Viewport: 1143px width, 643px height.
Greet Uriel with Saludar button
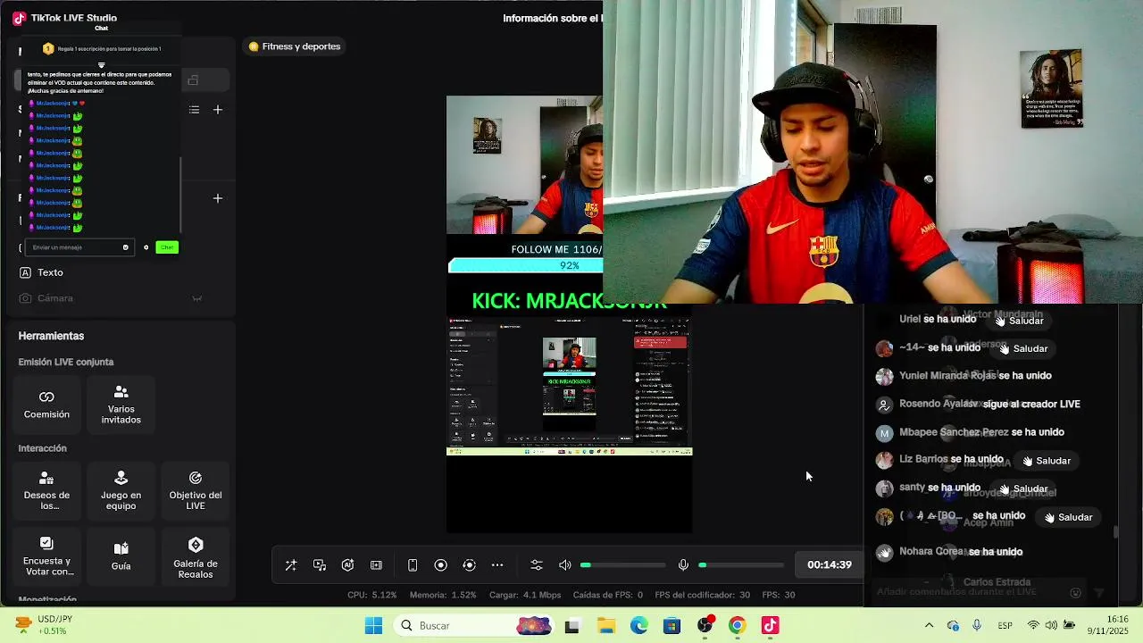pyautogui.click(x=1019, y=320)
